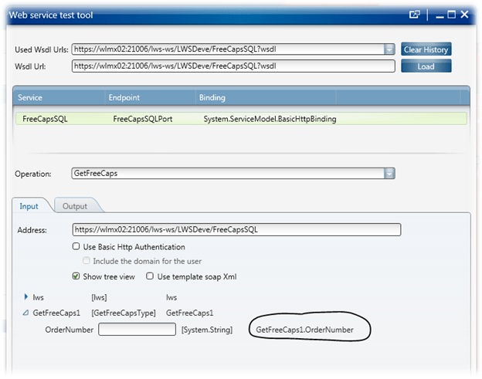Image resolution: width=482 pixels, height=379 pixels.
Task: Open the Used Wsdl Urls dropdown
Action: click(x=389, y=49)
